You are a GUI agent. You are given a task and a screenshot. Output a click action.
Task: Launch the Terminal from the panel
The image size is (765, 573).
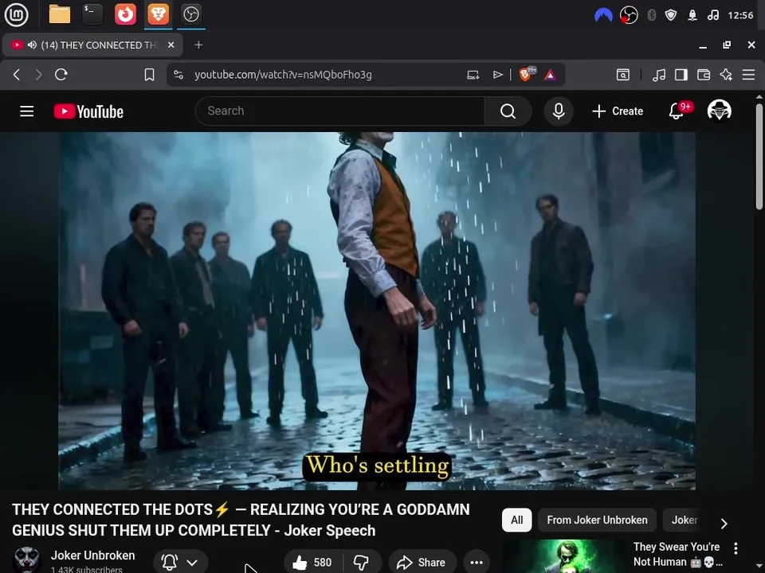92,14
